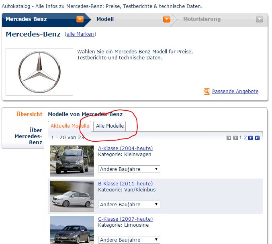Go to previous page pagination icon
The height and width of the screenshot is (244, 272).
pyautogui.click(x=235, y=138)
